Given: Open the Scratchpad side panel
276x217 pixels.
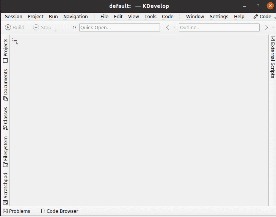Looking at the screenshot, I should tap(5, 189).
